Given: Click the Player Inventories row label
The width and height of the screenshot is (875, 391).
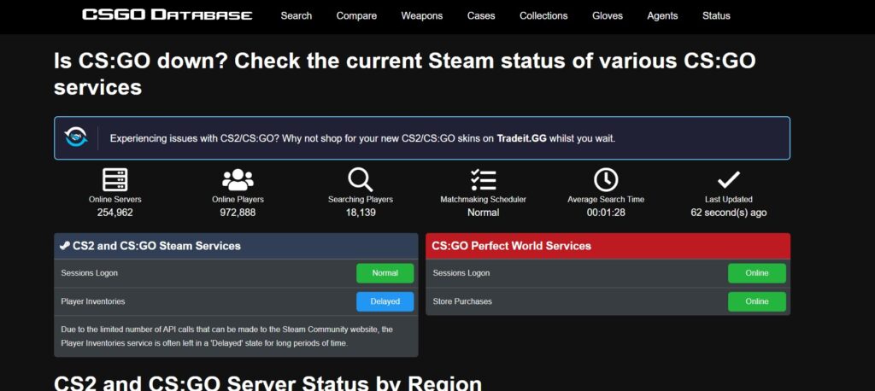Looking at the screenshot, I should click(92, 301).
